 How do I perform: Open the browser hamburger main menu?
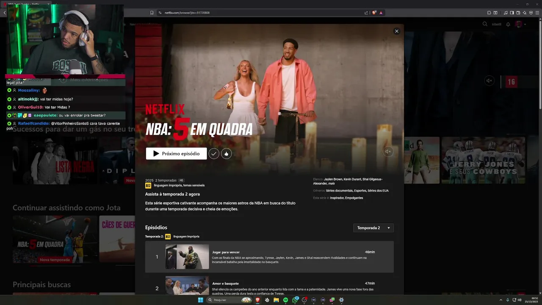537,13
